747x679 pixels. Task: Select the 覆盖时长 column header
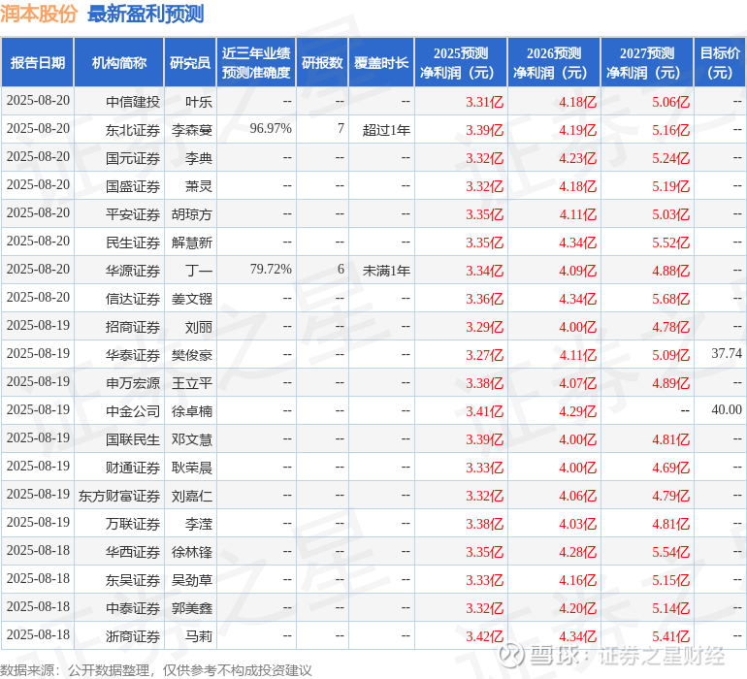[x=381, y=62]
